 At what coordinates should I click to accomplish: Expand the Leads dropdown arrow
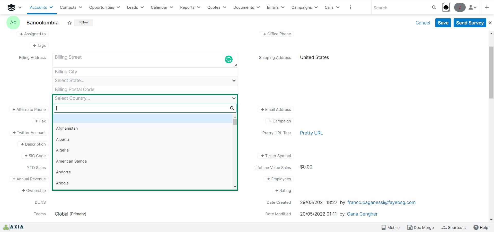[142, 7]
